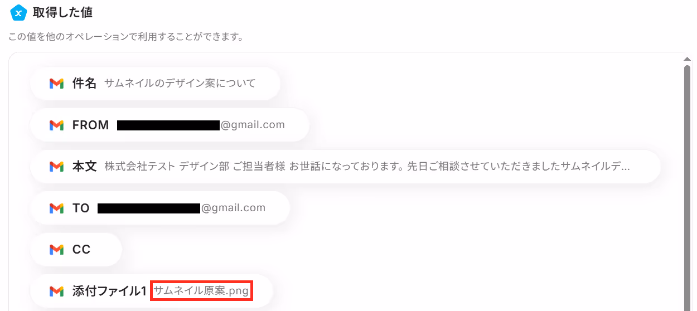The width and height of the screenshot is (697, 311).
Task: Select the empty CC chip
Action: (x=76, y=250)
